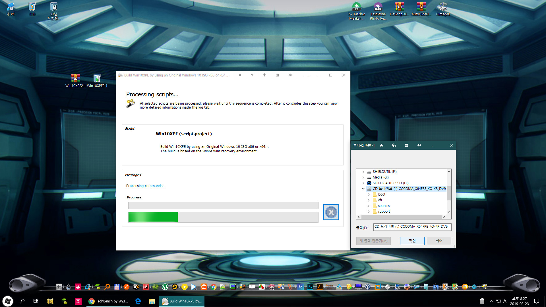Open the Win10XPE2.1 RAR archive on desktop
The image size is (546, 307).
tap(75, 80)
